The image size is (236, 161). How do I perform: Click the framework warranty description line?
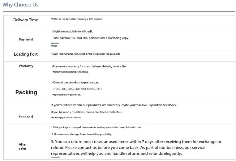point(89,66)
